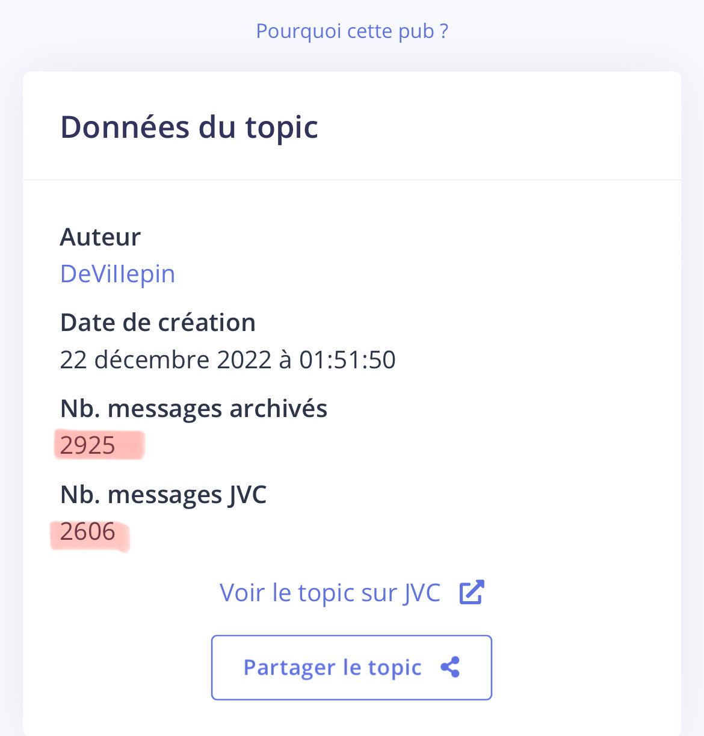Click the word "archivés" in the label

[x=279, y=409]
